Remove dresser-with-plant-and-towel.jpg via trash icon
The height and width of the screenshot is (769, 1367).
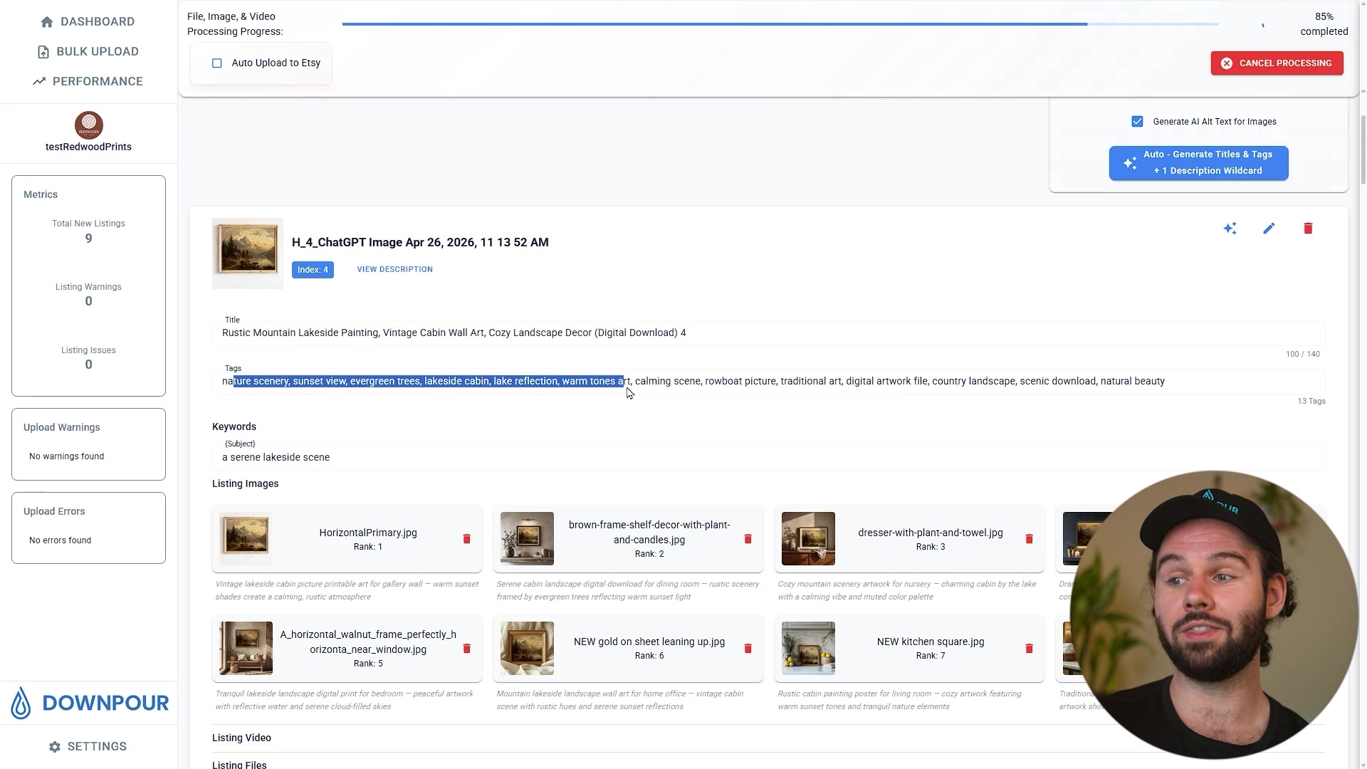point(1030,539)
